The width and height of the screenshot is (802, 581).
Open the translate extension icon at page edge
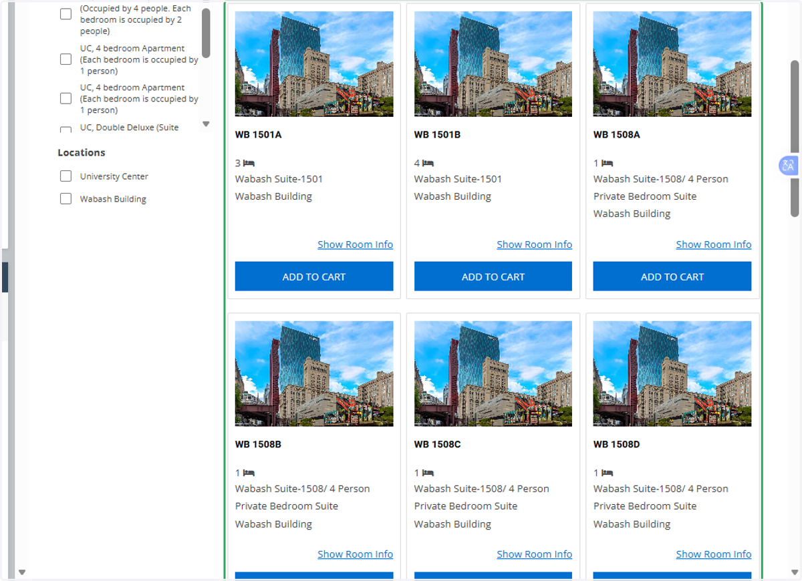(789, 165)
